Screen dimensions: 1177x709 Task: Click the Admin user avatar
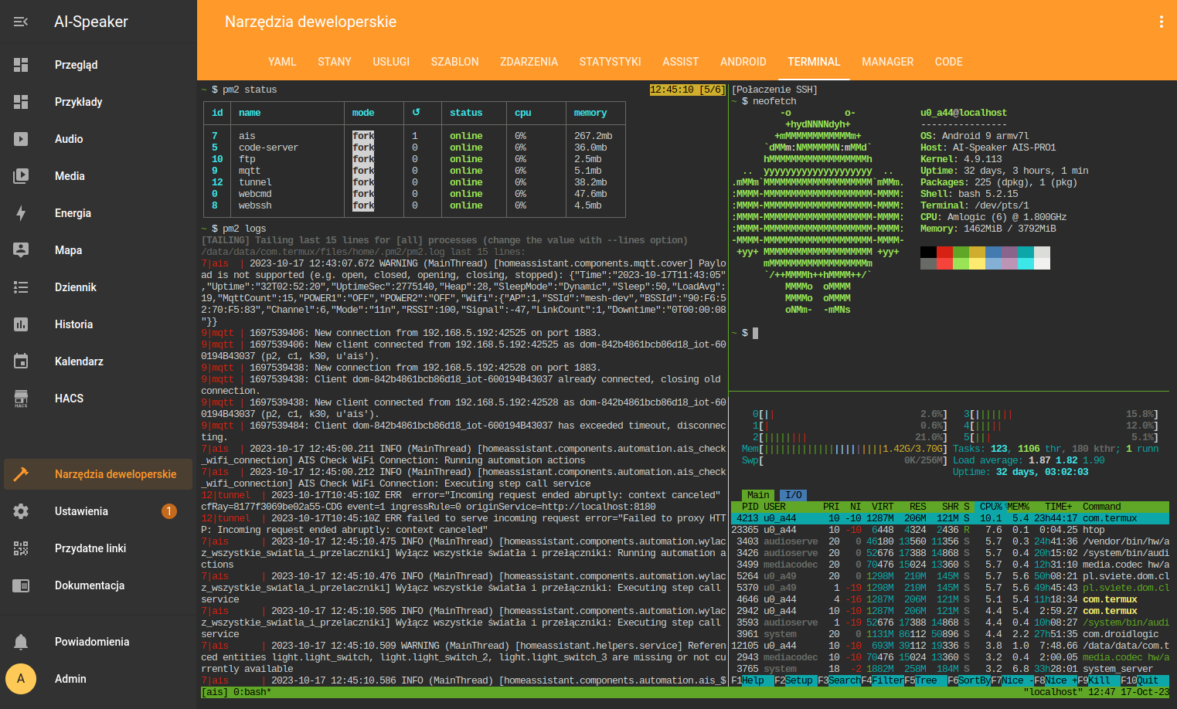click(x=21, y=679)
